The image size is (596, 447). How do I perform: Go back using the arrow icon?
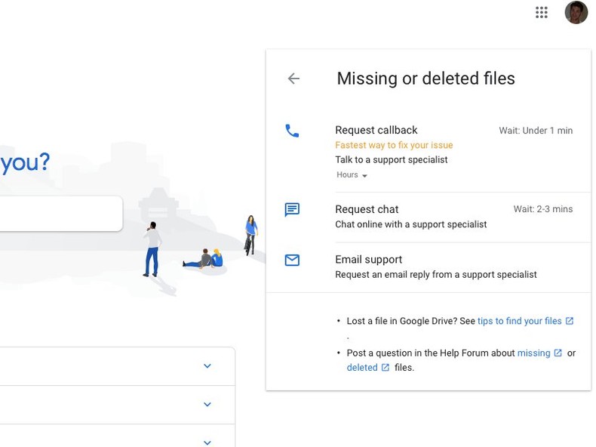click(293, 79)
